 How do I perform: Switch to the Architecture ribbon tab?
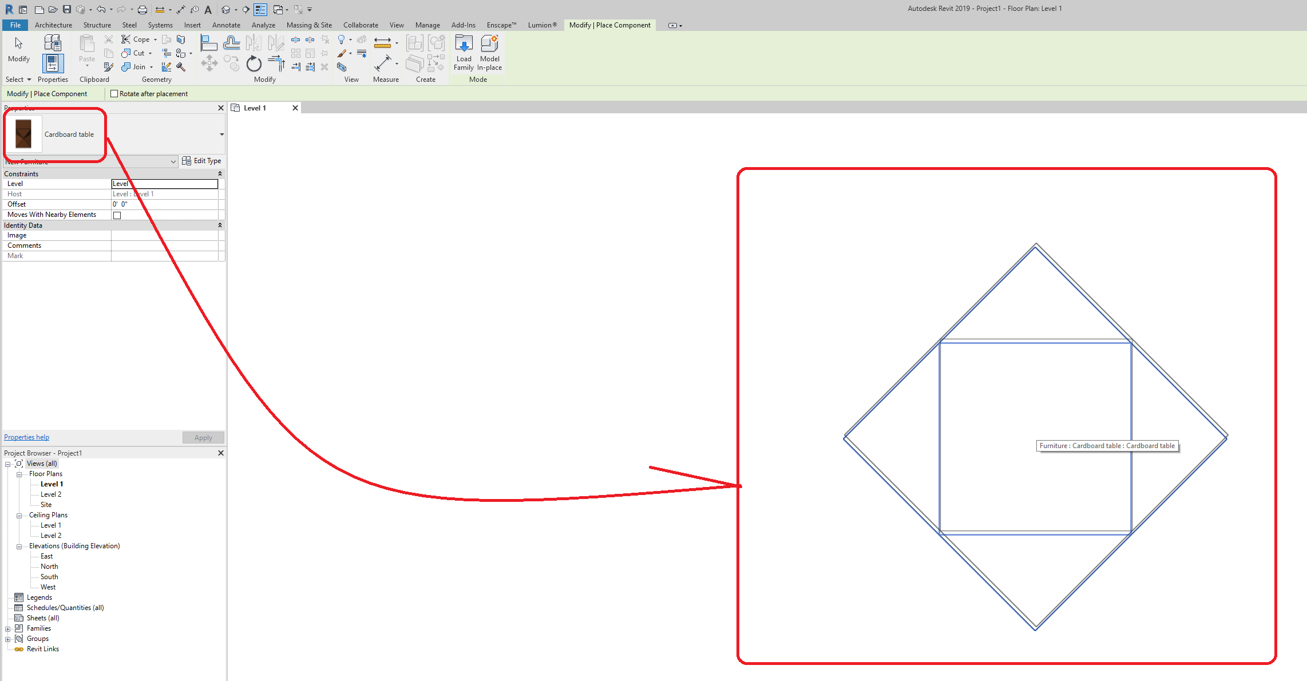point(53,25)
